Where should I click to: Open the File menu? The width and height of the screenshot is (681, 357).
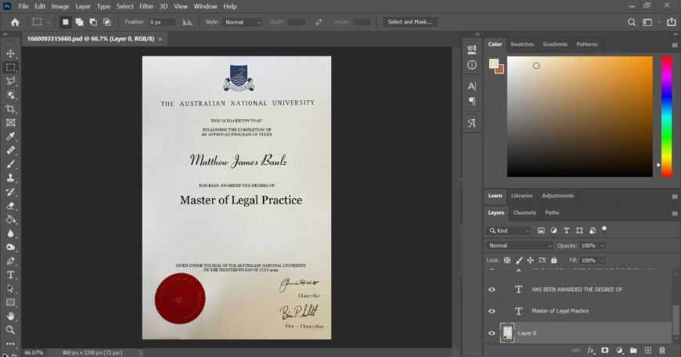pos(23,6)
